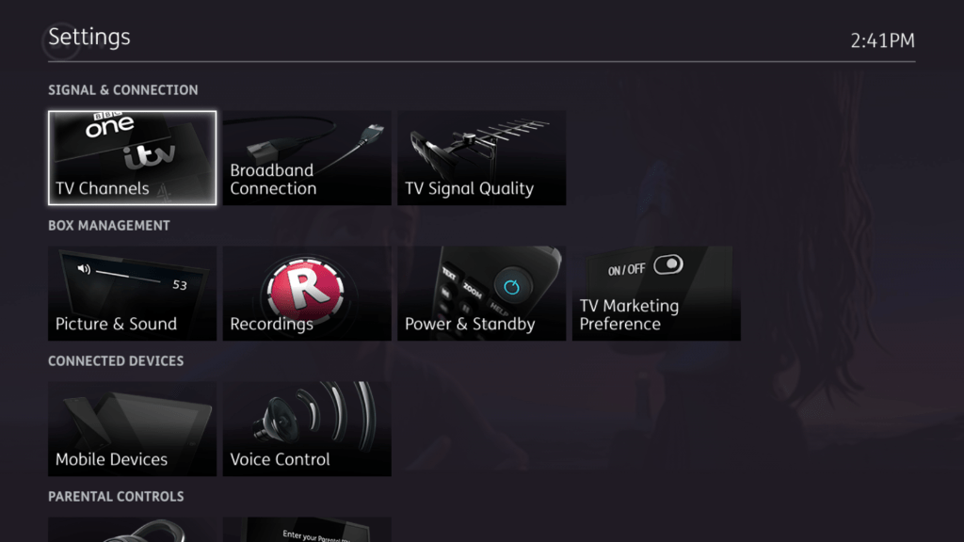The image size is (964, 542).
Task: Click the BBC One logo
Action: tap(109, 125)
